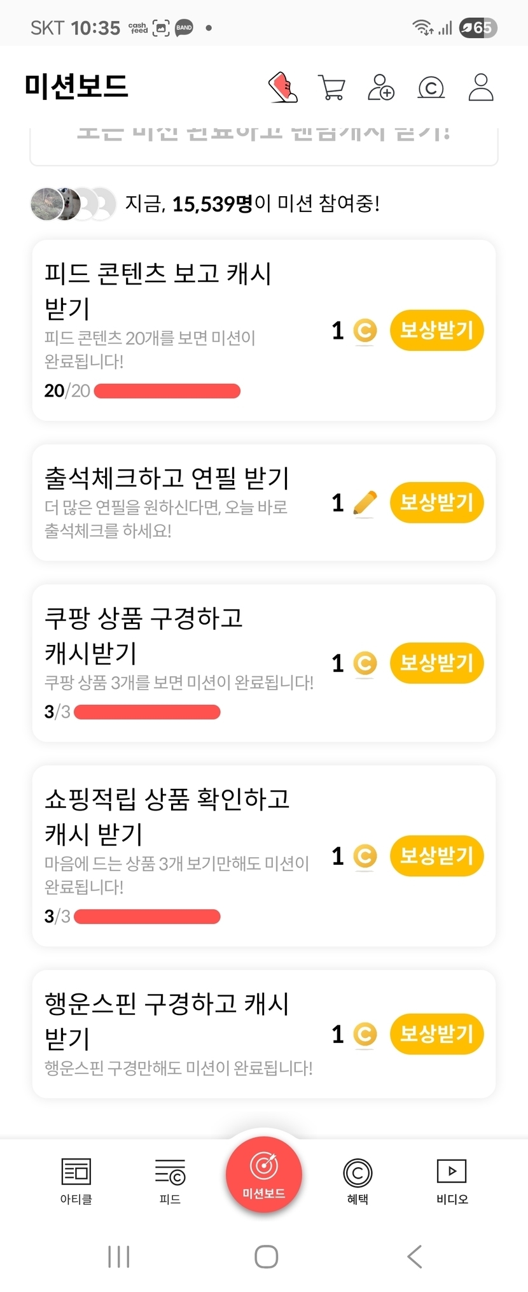Screen dimensions: 528x1292
Task: Claim reward for lucky spin mission
Action: (436, 1033)
